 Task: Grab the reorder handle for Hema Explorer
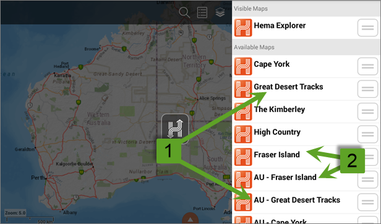point(367,28)
